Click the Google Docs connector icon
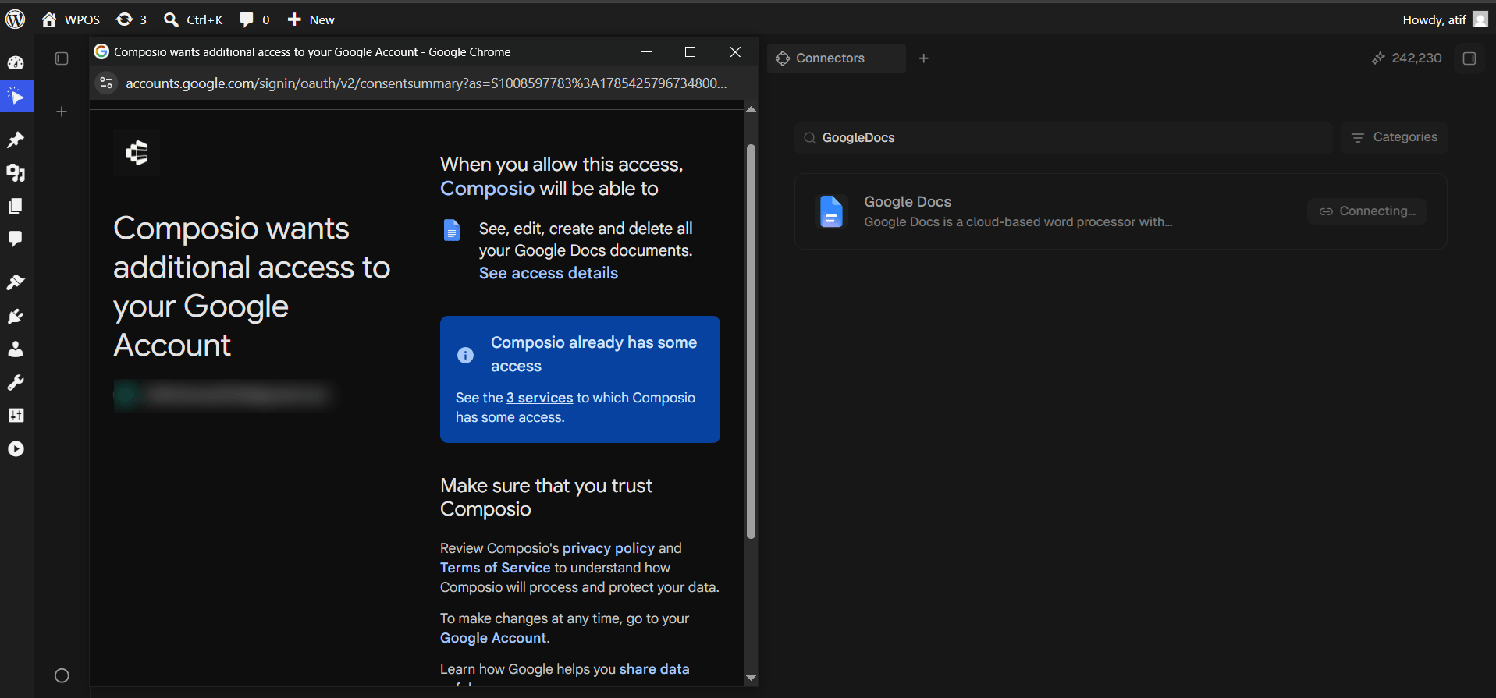1496x698 pixels. 831,211
